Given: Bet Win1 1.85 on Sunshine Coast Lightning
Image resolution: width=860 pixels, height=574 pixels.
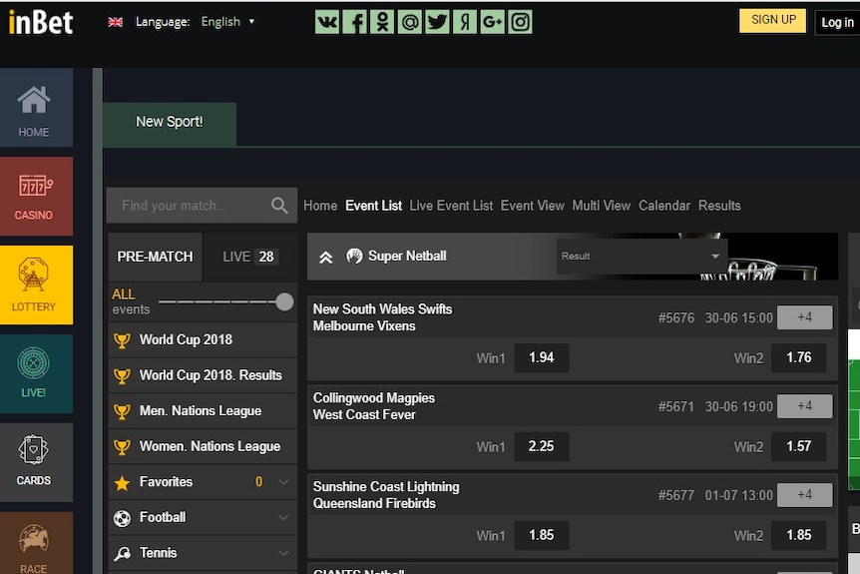Looking at the screenshot, I should coord(542,536).
